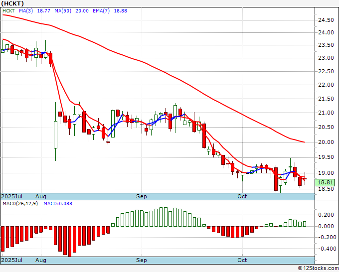Click Sep on MACD date axis
339x272 pixels.
pos(142,260)
